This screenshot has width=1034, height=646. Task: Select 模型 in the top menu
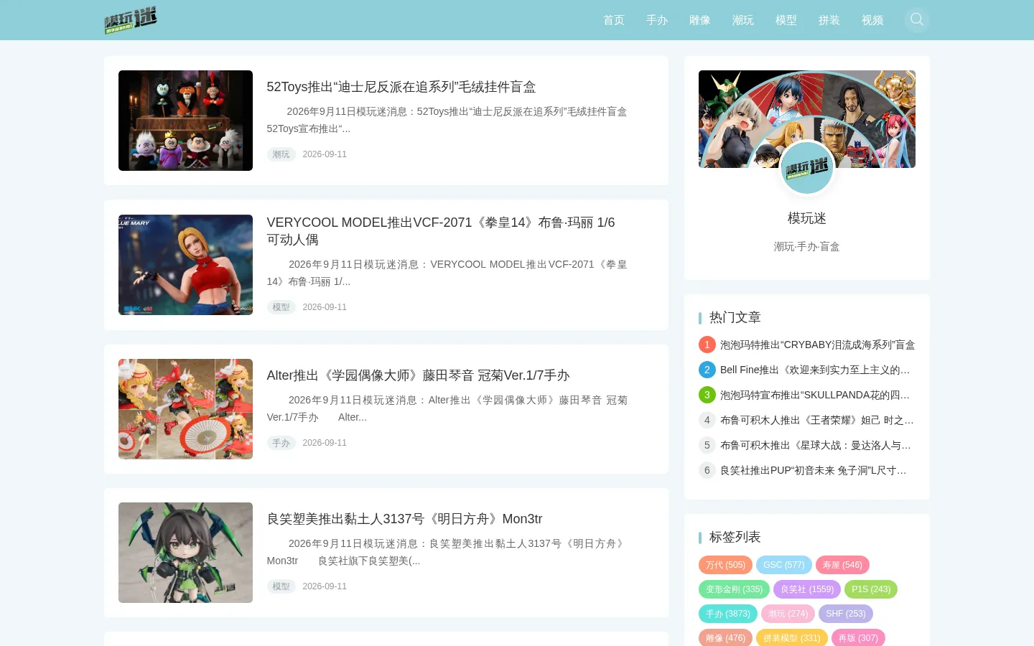point(786,20)
